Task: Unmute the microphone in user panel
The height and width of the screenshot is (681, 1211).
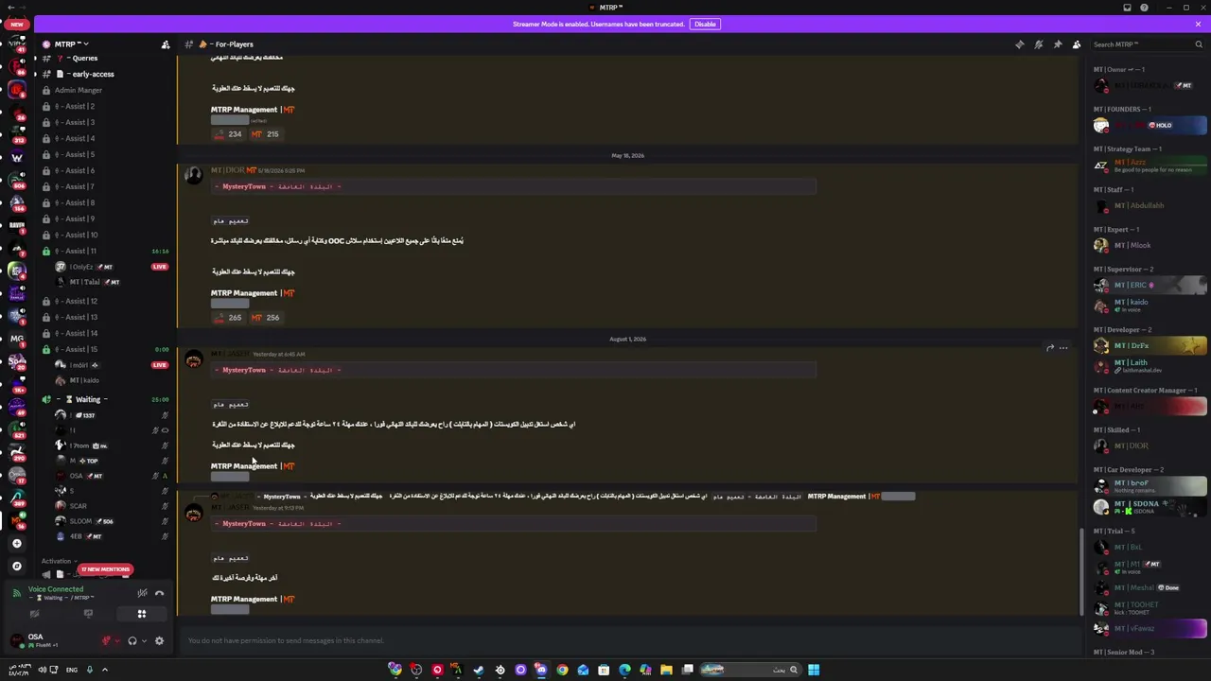Action: click(x=107, y=640)
